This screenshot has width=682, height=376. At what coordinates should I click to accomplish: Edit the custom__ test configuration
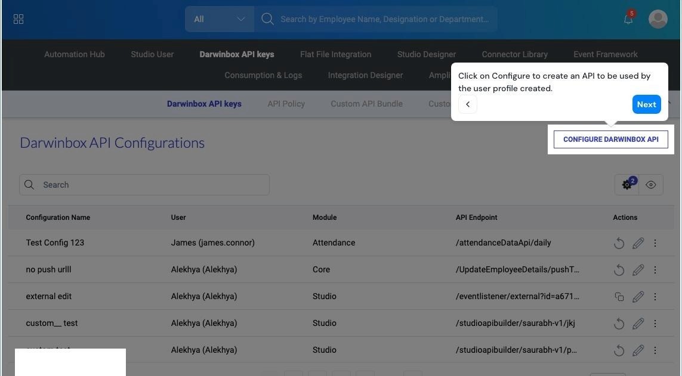tap(638, 324)
